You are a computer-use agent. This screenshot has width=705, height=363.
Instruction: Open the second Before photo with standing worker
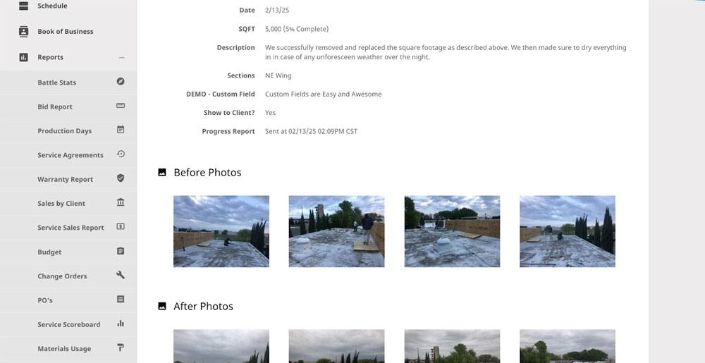336,231
